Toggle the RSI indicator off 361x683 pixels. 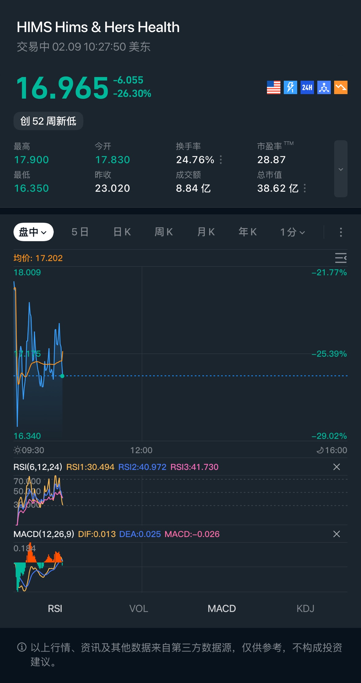coord(55,608)
